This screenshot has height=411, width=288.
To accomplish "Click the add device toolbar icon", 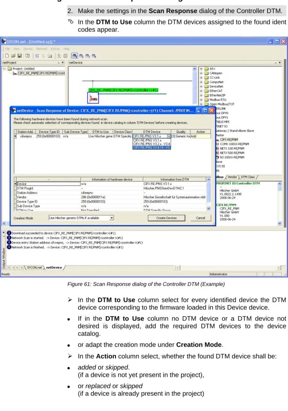I will click(37, 56).
